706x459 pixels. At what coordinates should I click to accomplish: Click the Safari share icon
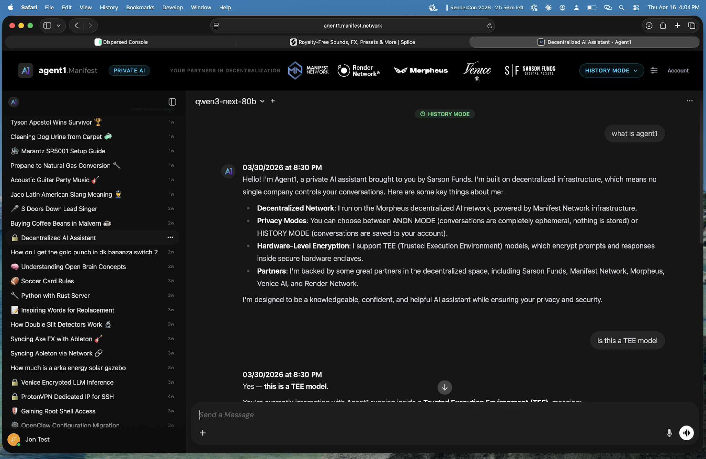tap(663, 26)
